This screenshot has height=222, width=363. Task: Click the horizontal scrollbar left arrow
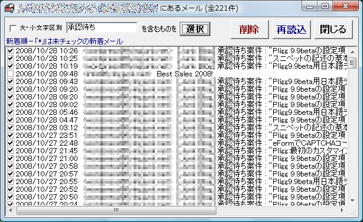[x=11, y=210]
